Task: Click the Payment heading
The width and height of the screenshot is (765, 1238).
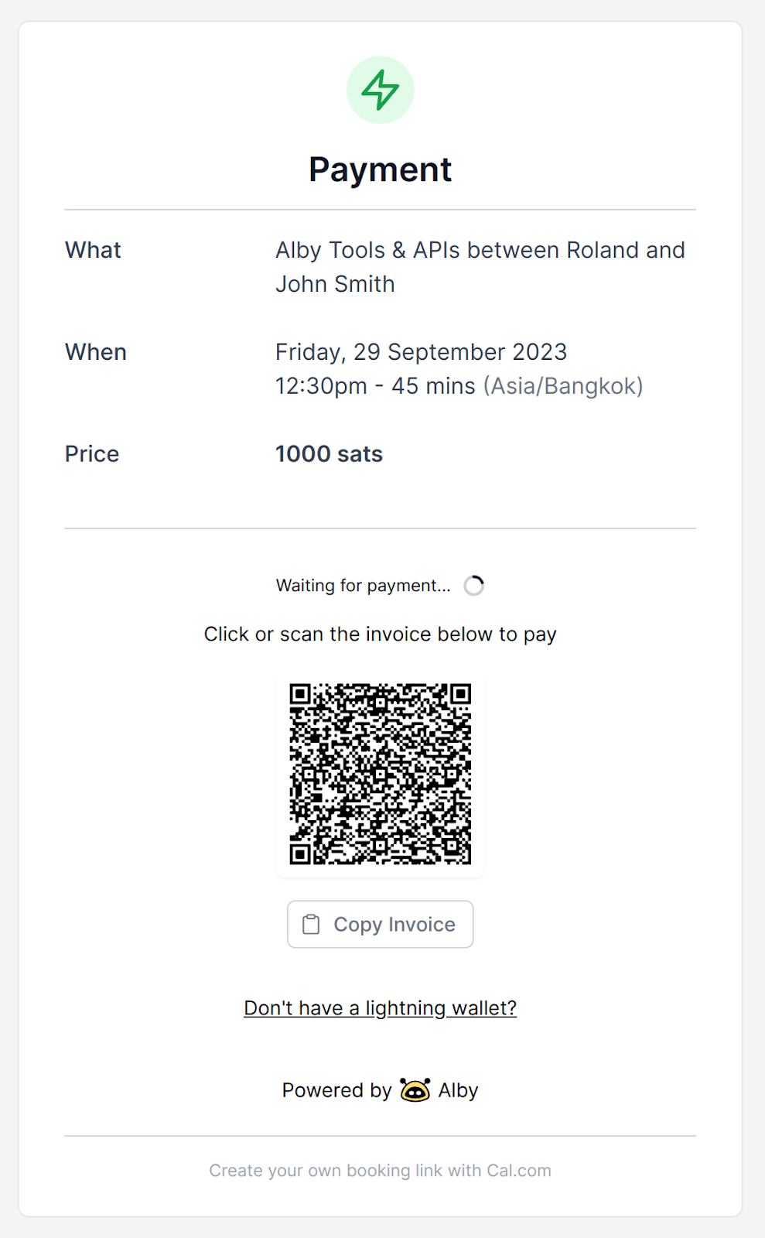Action: [380, 169]
